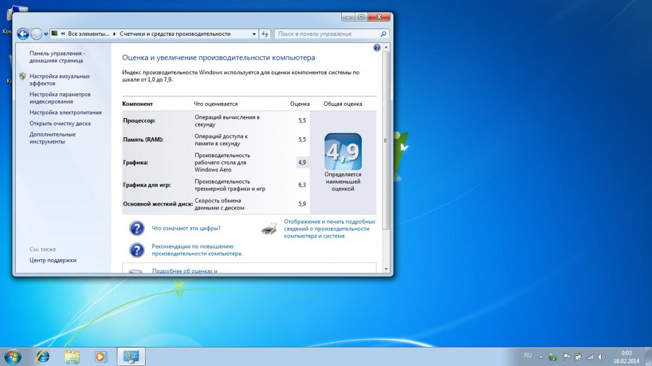Viewport: 652px width, 366px height.
Task: Open «Рекомендации по повышению производительности компьютера» link
Action: 197,249
